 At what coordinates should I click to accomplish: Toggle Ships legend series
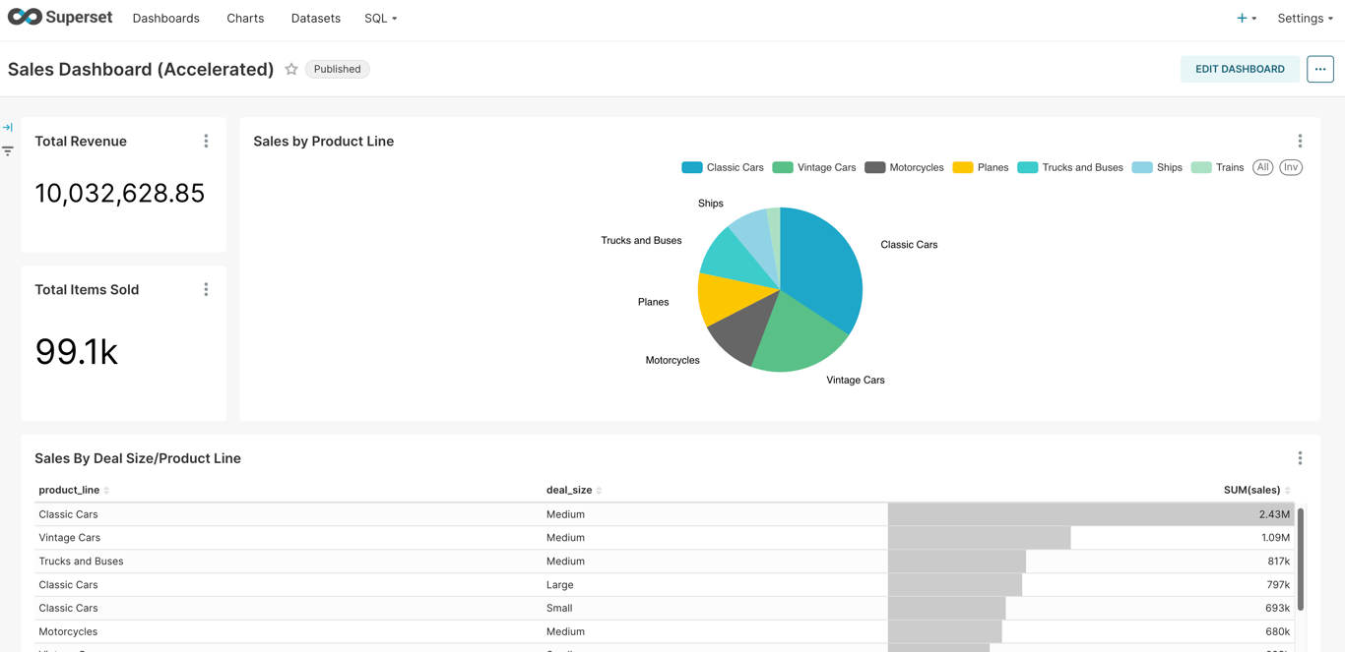pos(1157,167)
